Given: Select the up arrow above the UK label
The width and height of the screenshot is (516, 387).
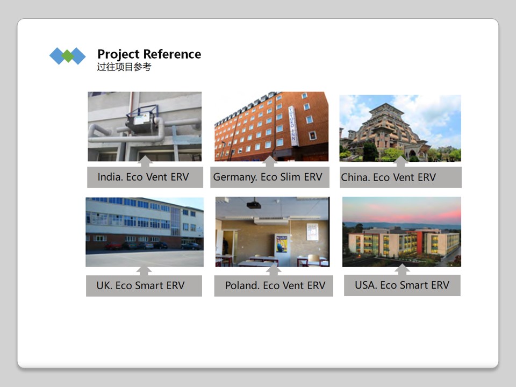Looking at the screenshot, I should pyautogui.click(x=144, y=270).
